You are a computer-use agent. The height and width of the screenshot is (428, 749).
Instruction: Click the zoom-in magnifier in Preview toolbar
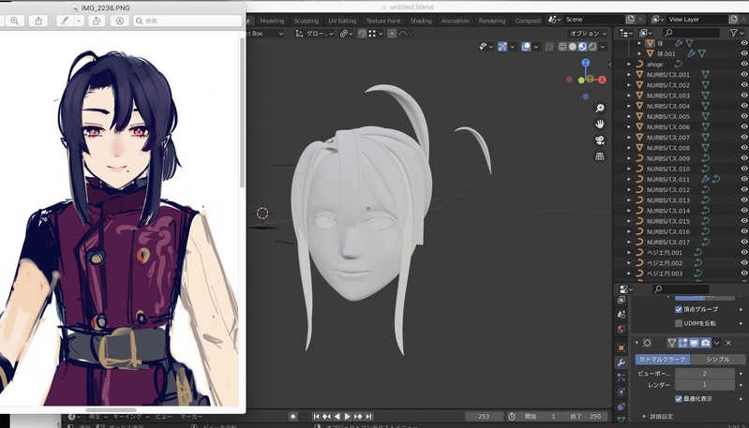15,21
